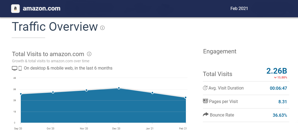
Task: Select the Nov '20 data point on chart
Action: tap(86, 90)
